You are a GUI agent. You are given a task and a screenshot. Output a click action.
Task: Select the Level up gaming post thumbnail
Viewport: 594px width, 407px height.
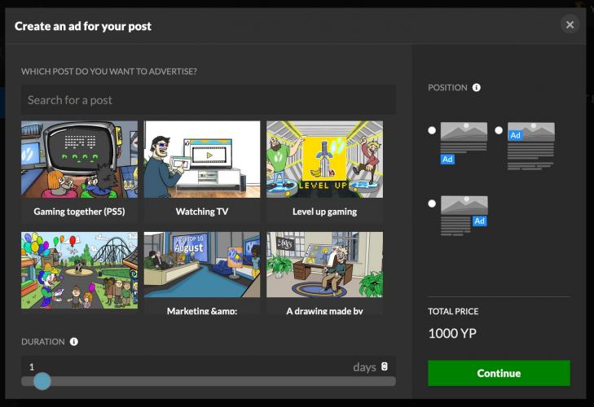coord(324,160)
